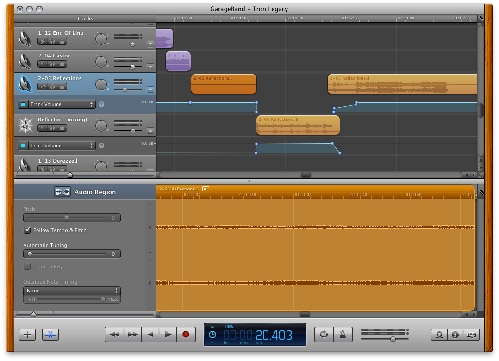Click the editor horizontal scrollbar thumb

point(305,315)
